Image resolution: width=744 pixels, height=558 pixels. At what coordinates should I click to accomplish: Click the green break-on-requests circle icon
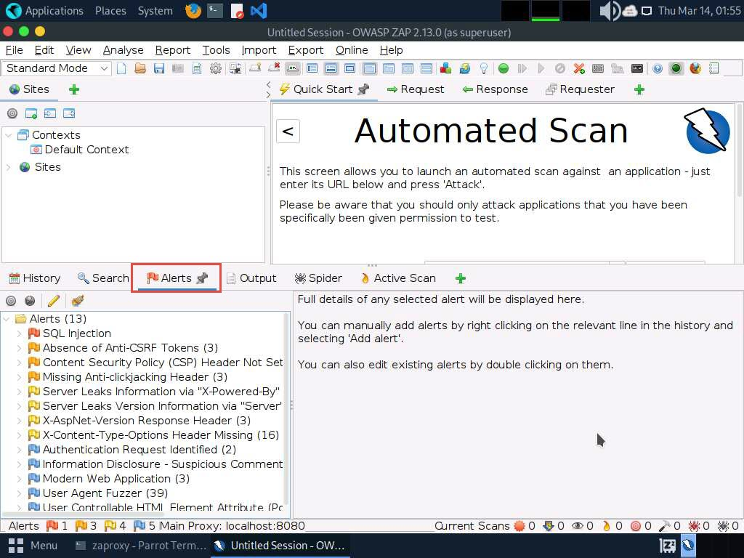click(504, 68)
